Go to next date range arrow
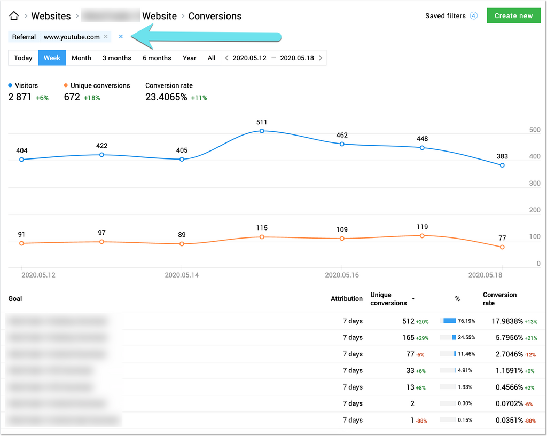The height and width of the screenshot is (436, 547). click(321, 58)
